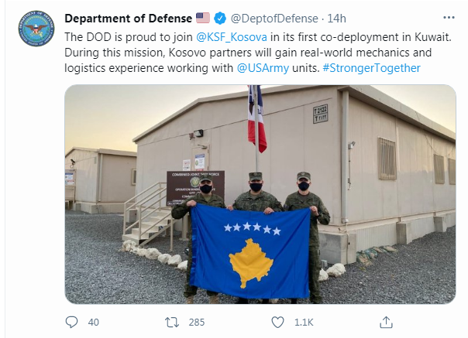This screenshot has height=338, width=468.
Task: Click the 1.1K likes count
Action: tap(304, 323)
